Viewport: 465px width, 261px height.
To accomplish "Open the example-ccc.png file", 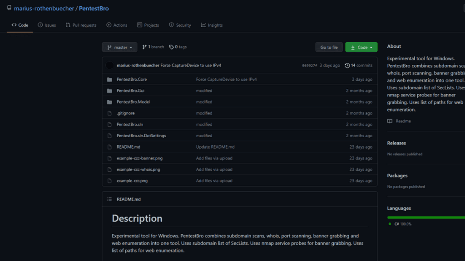I will tap(132, 180).
